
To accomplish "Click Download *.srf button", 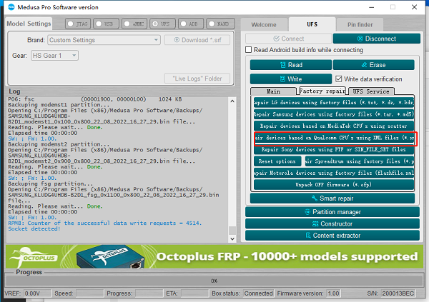I will [x=197, y=40].
